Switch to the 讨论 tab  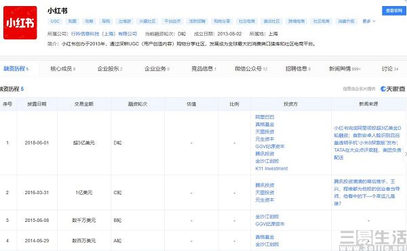click(x=390, y=68)
